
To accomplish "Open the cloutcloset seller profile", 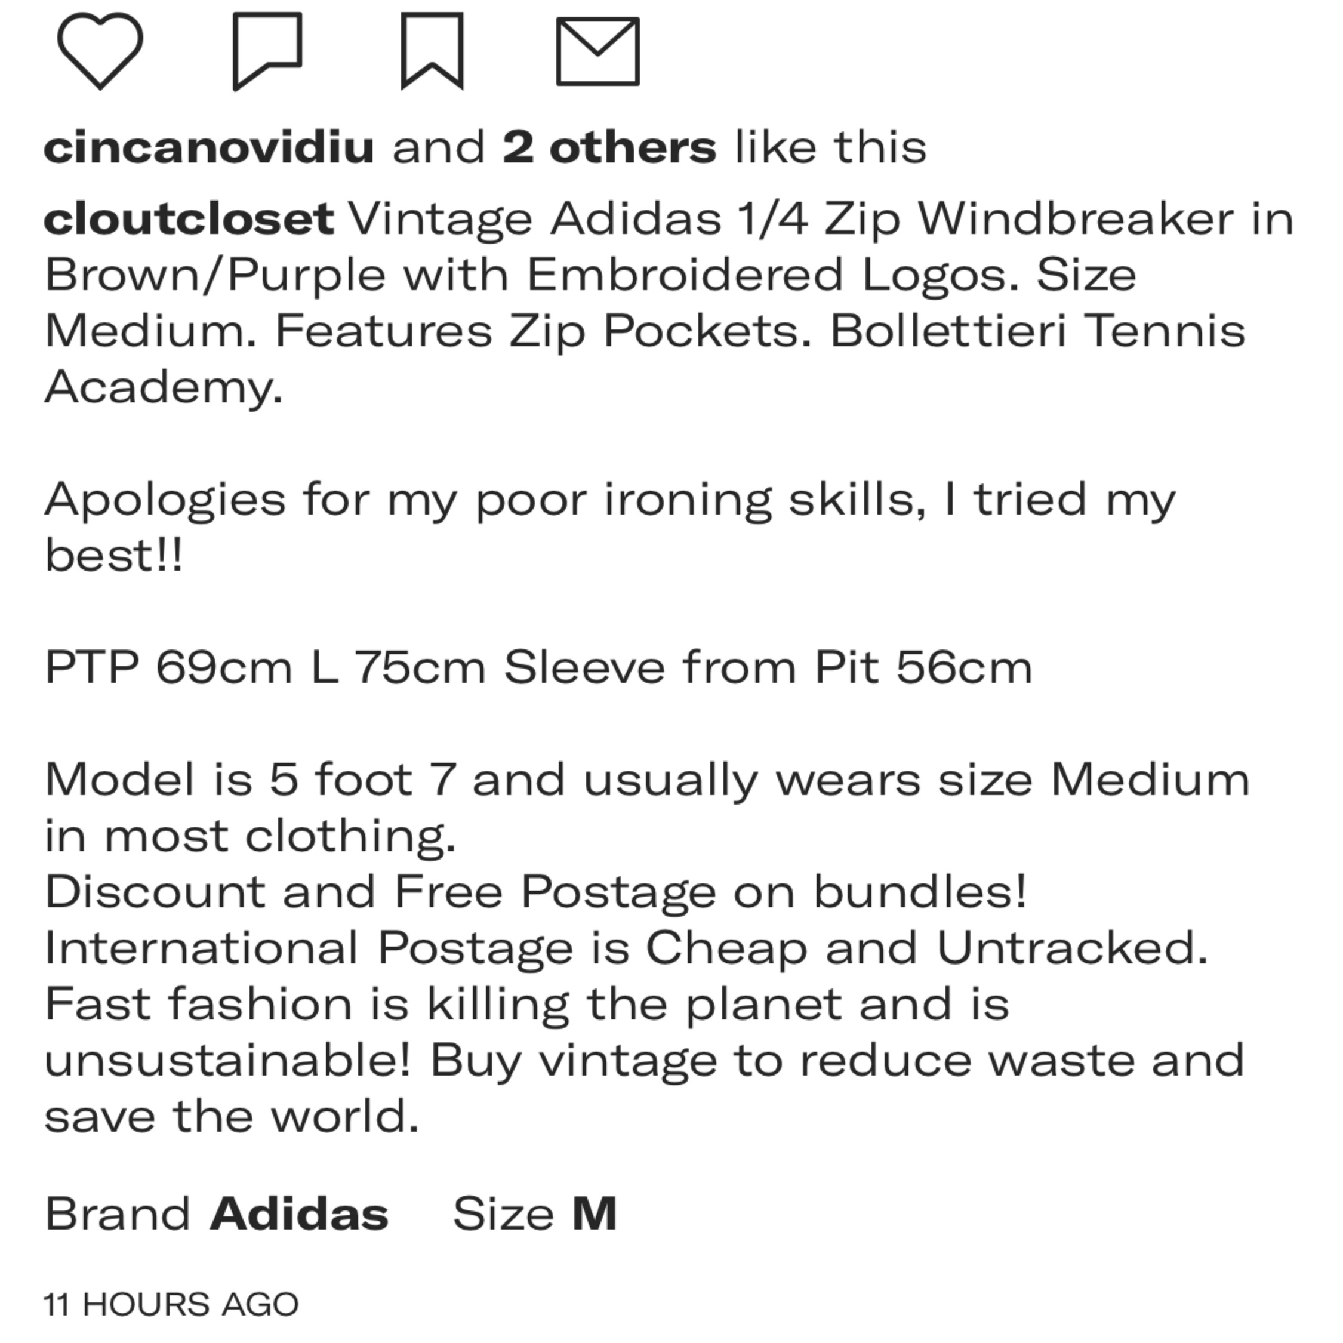I will [x=189, y=219].
